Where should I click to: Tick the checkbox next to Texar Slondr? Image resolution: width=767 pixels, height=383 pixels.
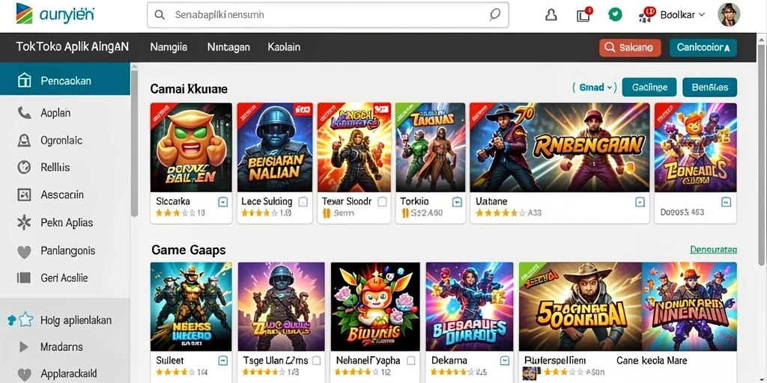click(x=382, y=201)
